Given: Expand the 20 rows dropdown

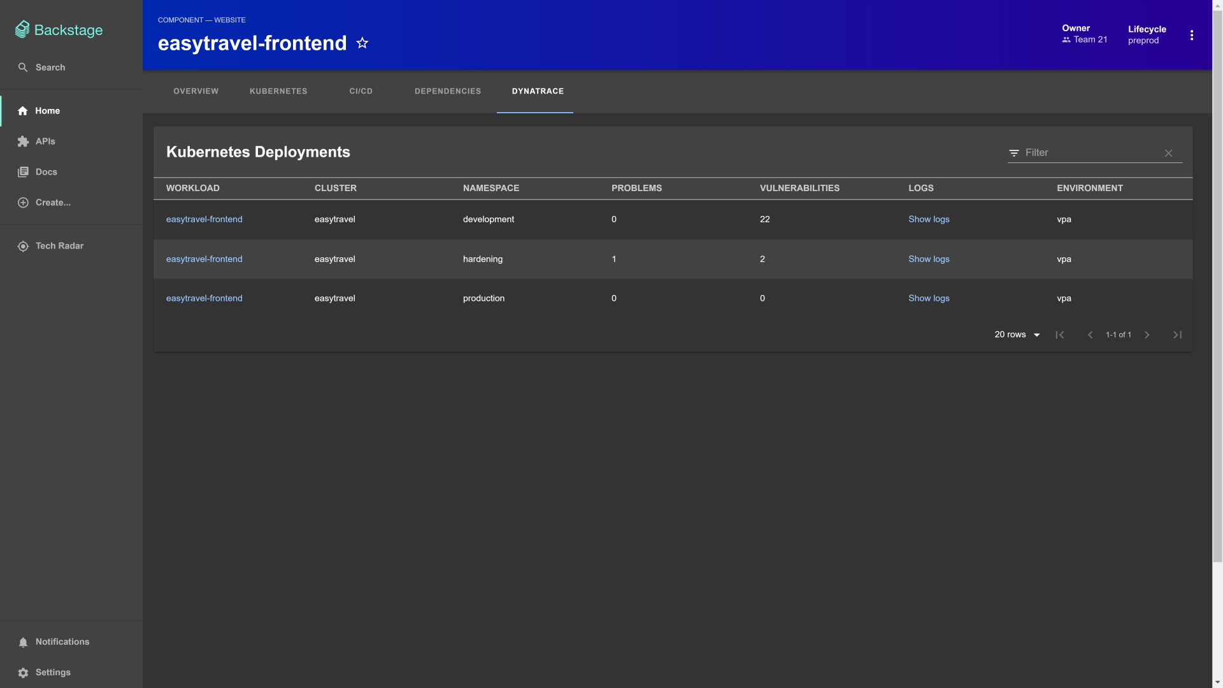Looking at the screenshot, I should pos(1017,335).
